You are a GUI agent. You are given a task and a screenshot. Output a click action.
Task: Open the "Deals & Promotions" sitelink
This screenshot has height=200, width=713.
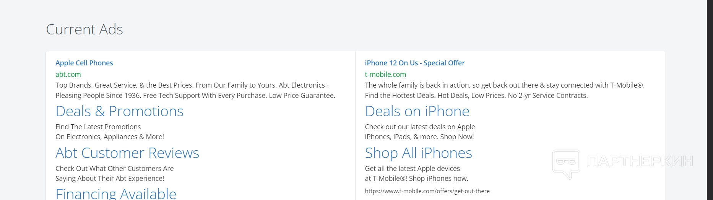coord(119,111)
